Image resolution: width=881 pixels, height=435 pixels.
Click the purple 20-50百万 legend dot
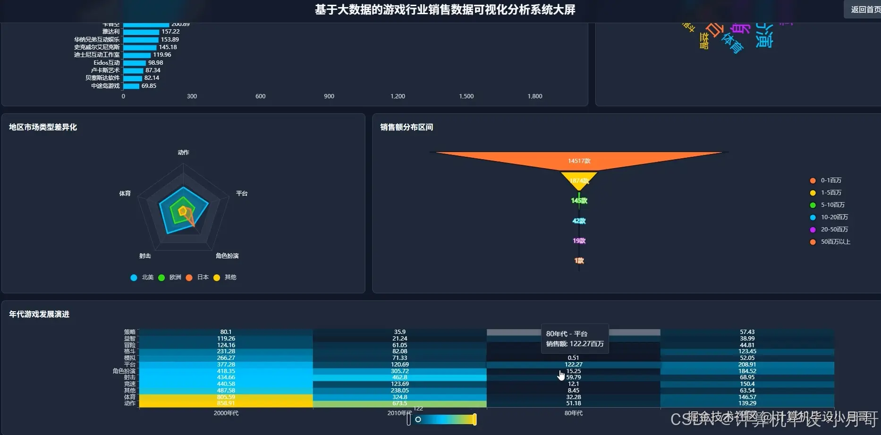coord(813,229)
